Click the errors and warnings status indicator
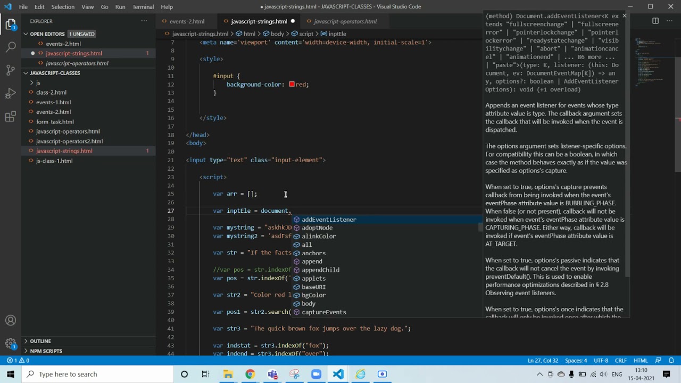Screen dimensions: 681x383 click(18, 361)
